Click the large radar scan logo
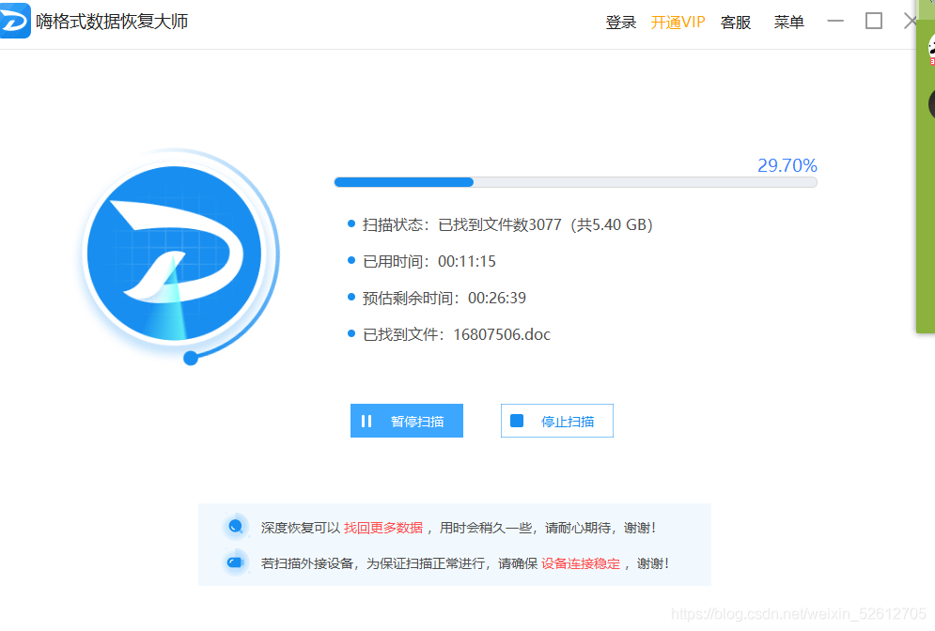Screen dimensions: 935x631 [x=176, y=254]
